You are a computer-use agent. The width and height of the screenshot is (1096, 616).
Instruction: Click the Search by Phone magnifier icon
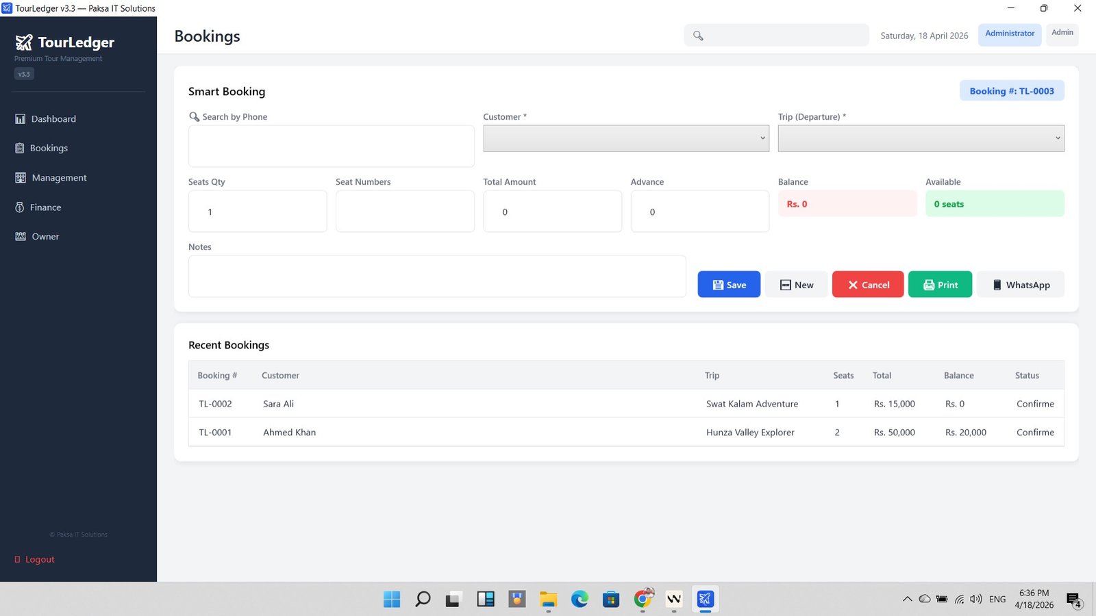[x=194, y=116]
